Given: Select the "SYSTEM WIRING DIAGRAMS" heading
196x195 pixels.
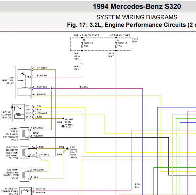Looking at the screenshot, I should point(137,17).
